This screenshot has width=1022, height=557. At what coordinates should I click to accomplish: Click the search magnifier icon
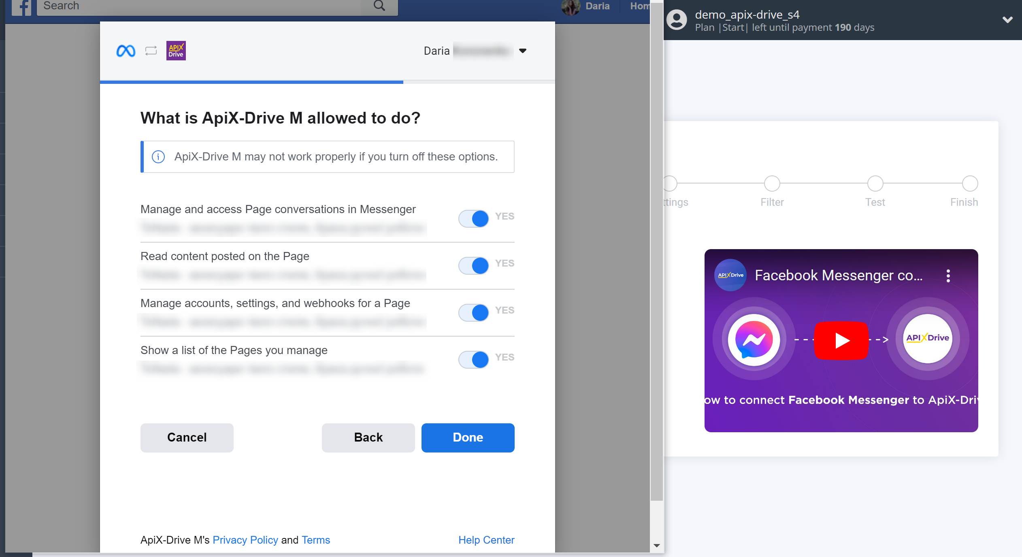tap(379, 6)
